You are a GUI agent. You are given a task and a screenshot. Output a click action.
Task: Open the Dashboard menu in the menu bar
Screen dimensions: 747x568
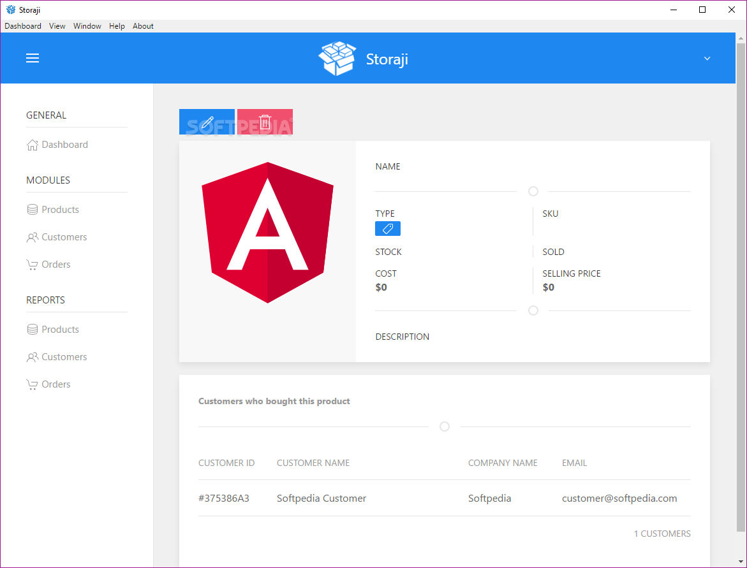tap(23, 26)
